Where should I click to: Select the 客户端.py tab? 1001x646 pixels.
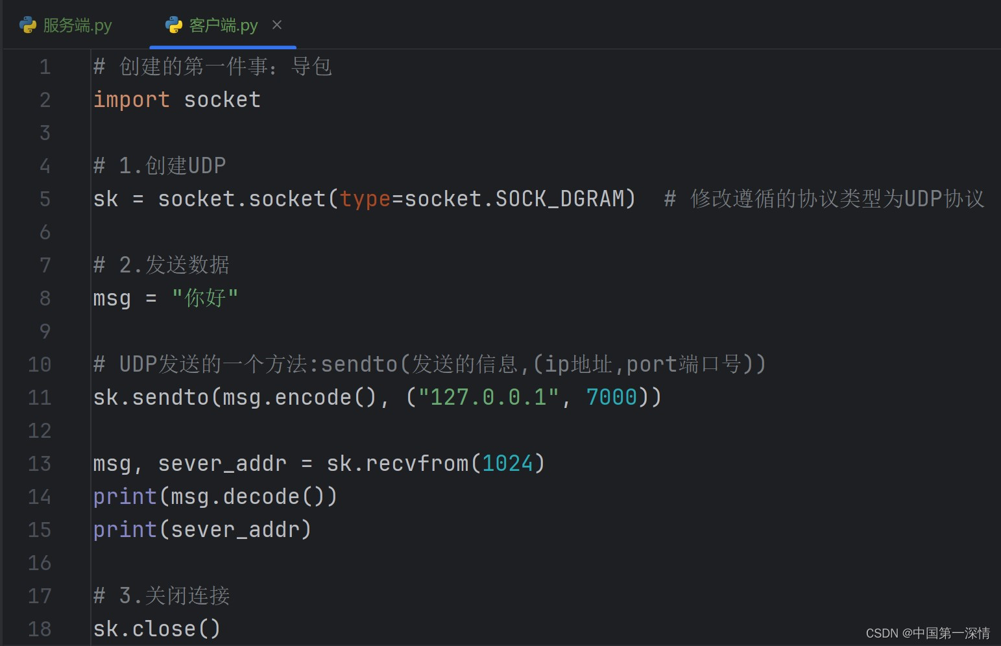pos(222,25)
